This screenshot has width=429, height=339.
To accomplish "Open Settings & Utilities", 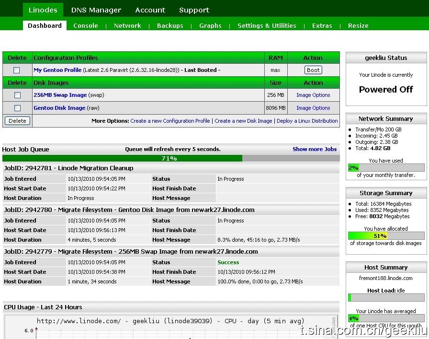I will (267, 26).
